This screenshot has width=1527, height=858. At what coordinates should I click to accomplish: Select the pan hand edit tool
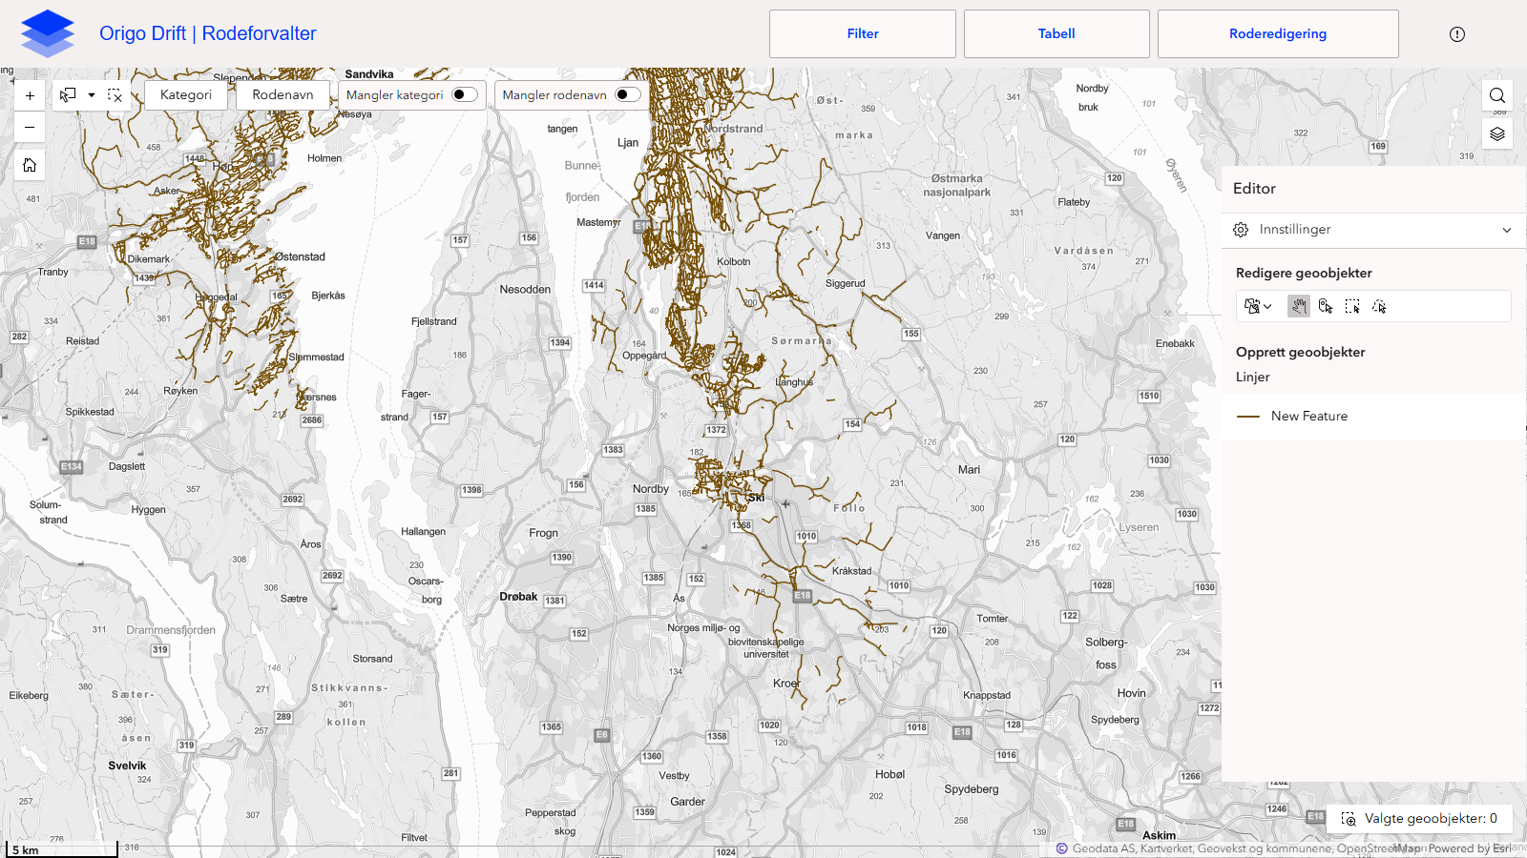point(1298,306)
